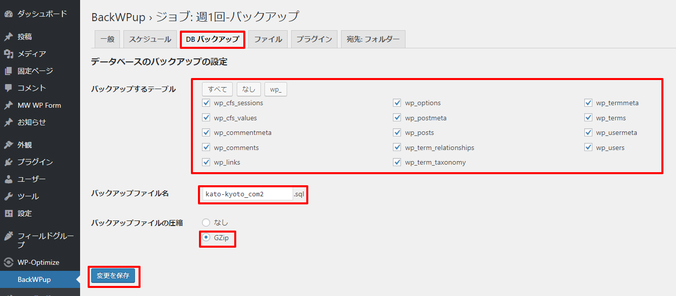
Task: Click the pushpin icon beside 投稿
Action: 8,37
